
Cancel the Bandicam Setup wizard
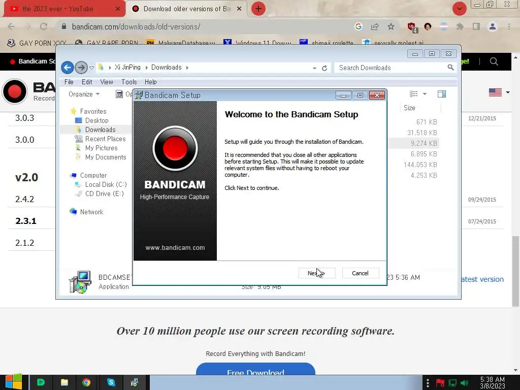coord(360,273)
